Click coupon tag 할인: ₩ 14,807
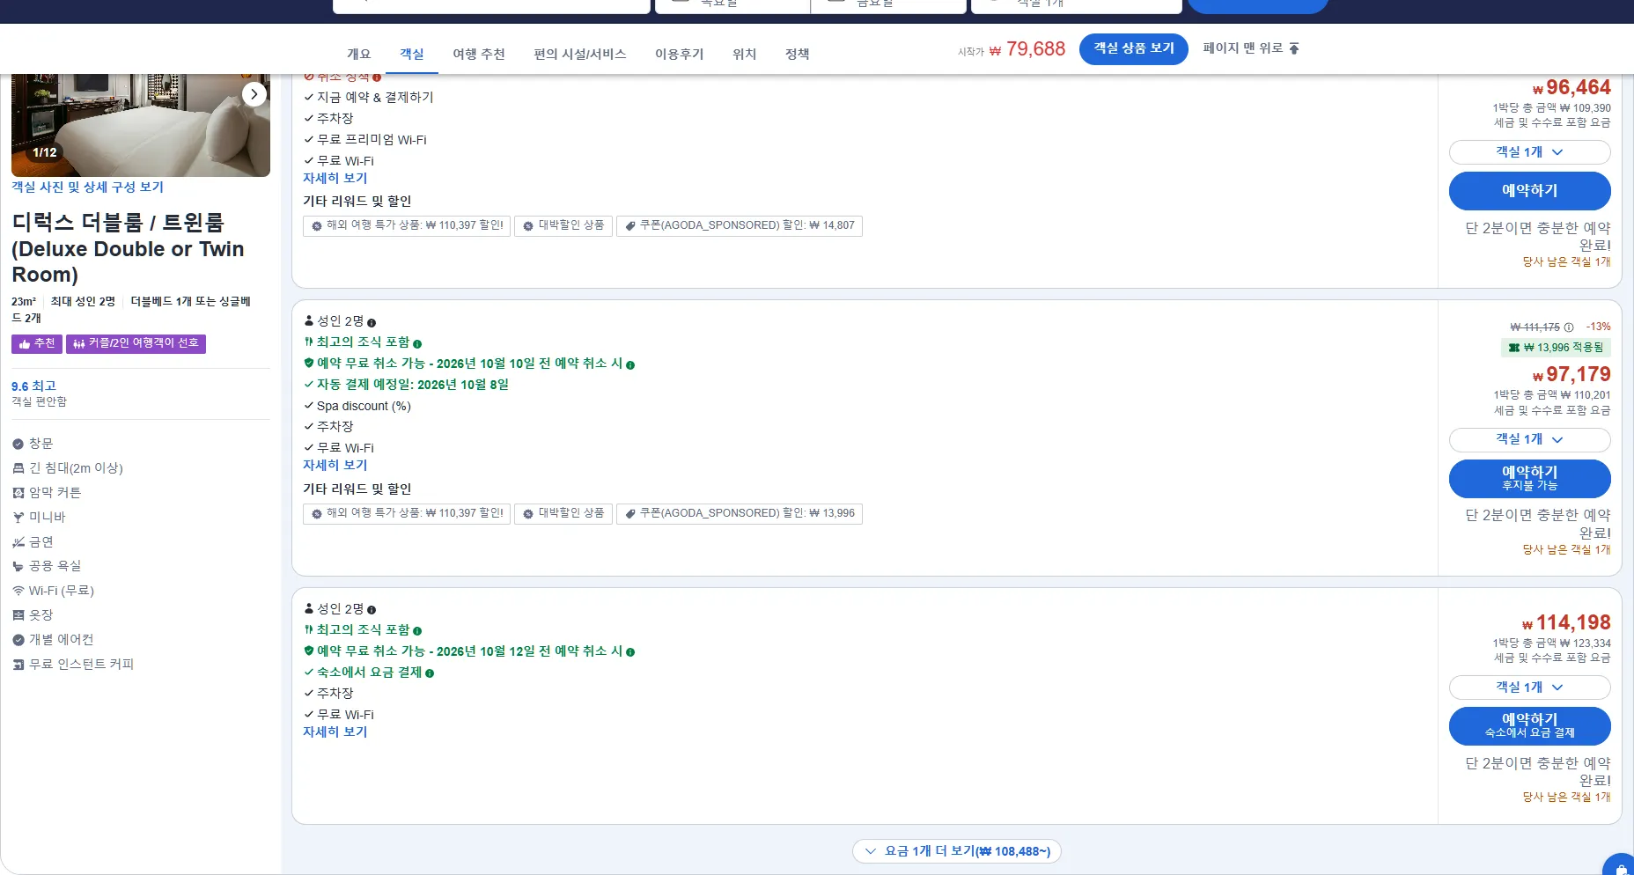The width and height of the screenshot is (1634, 875). click(740, 225)
